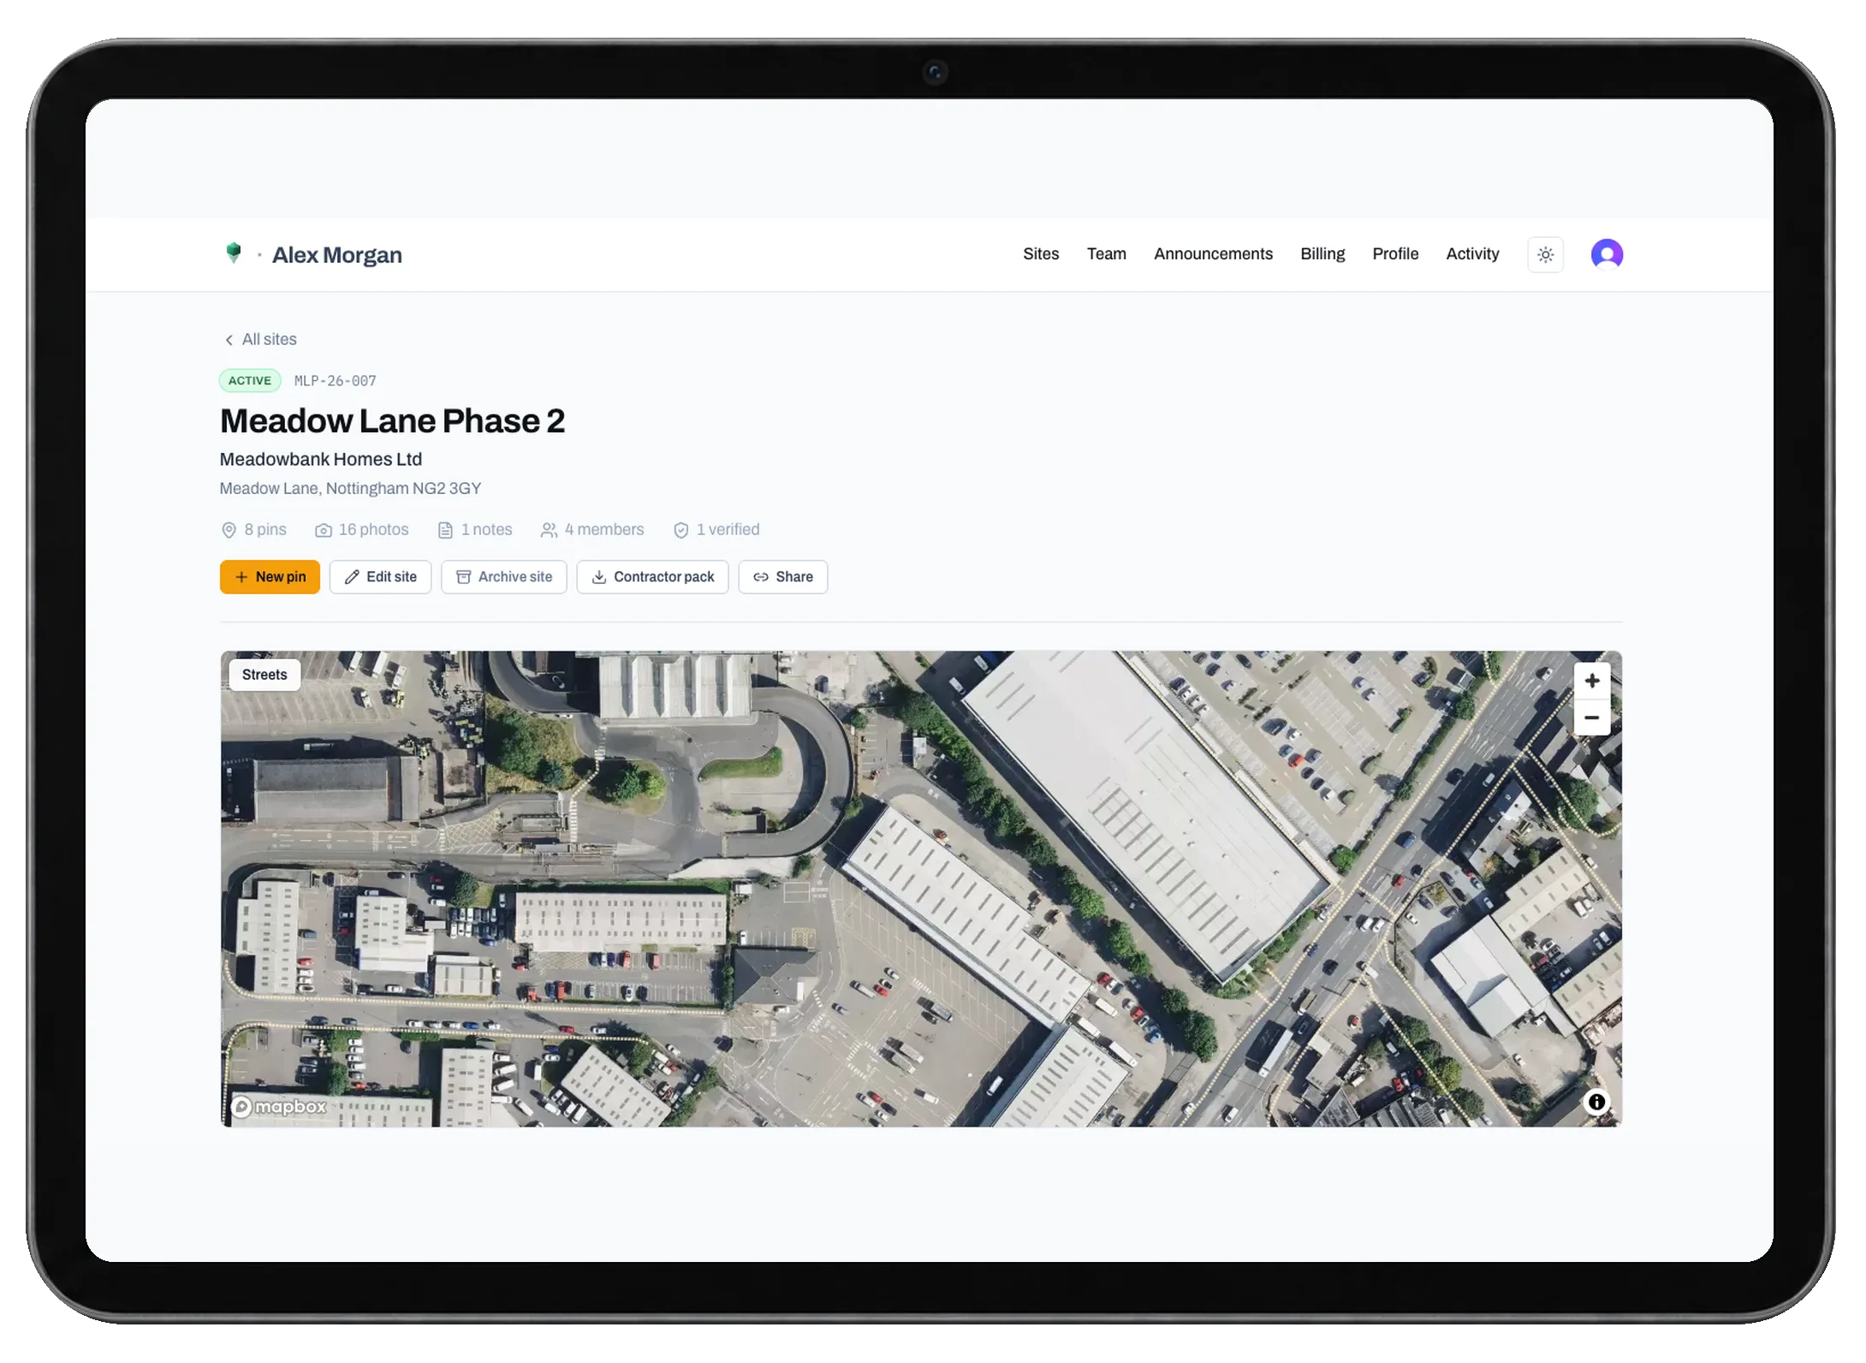Screen dimensions: 1866x1363
Task: Click the 1 verified stat
Action: coord(716,530)
